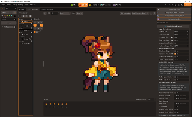
Task: Open the Vertical Input Priority dropdown
Action: click(x=181, y=43)
